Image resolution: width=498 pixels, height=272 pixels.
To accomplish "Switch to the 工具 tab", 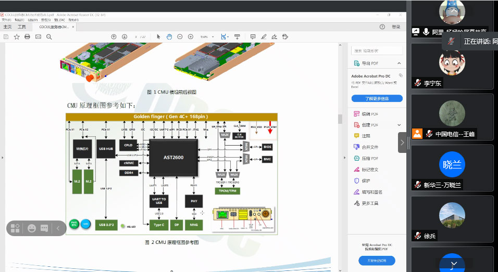I will point(21,27).
